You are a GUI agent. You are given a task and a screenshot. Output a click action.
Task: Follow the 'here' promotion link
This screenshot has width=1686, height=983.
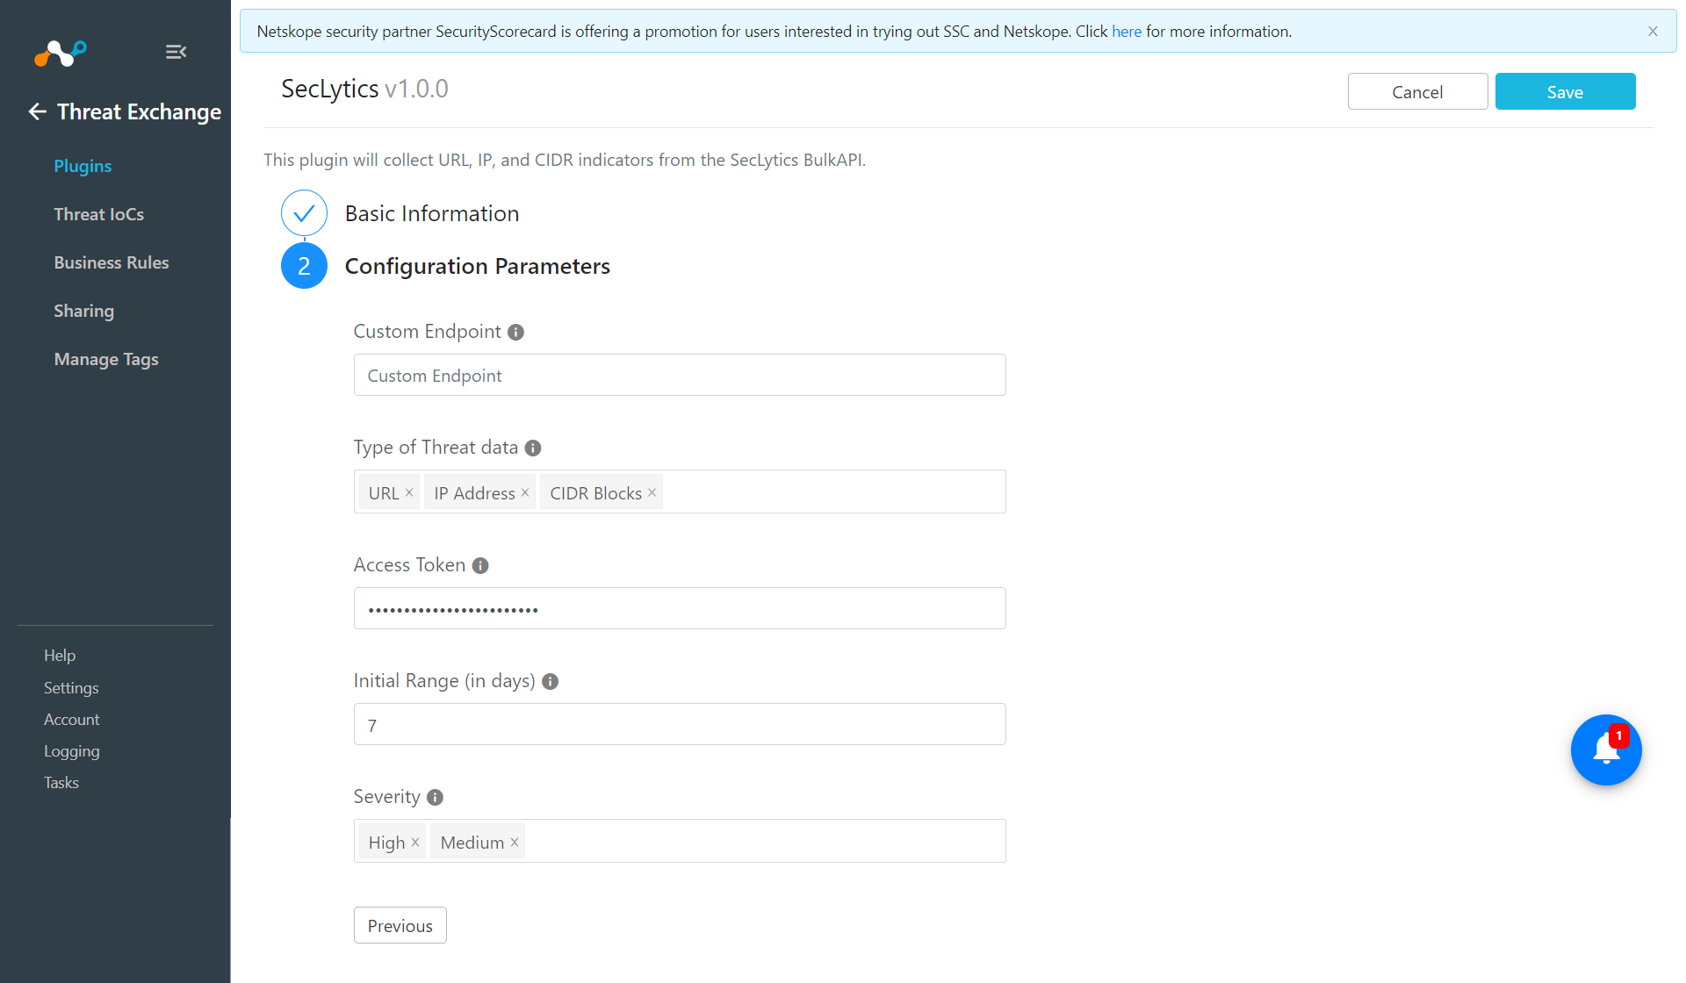click(x=1127, y=32)
